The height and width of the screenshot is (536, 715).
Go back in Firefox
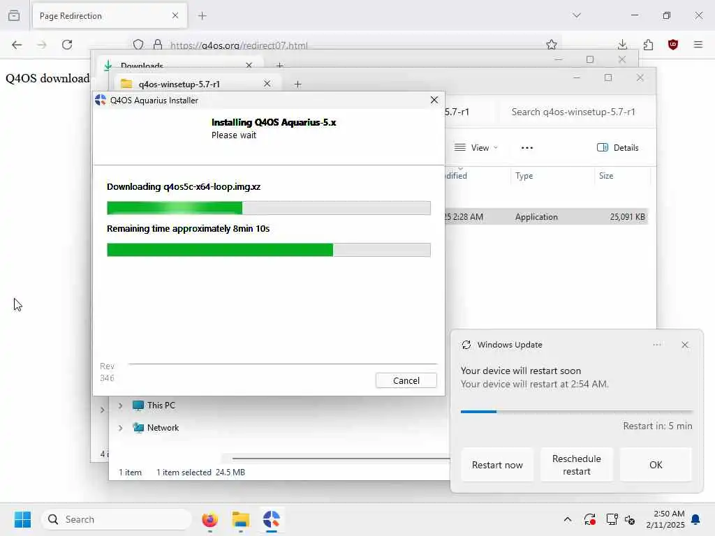[x=17, y=45]
